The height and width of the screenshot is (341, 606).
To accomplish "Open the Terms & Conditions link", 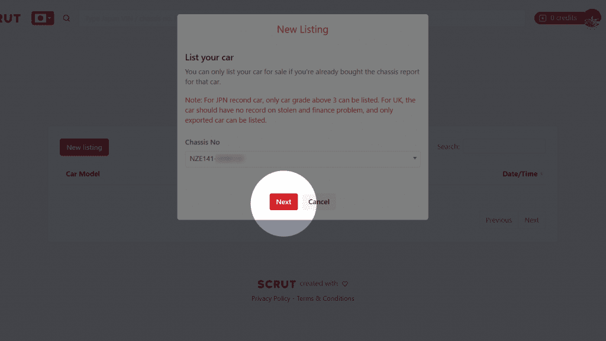I will tap(325, 298).
